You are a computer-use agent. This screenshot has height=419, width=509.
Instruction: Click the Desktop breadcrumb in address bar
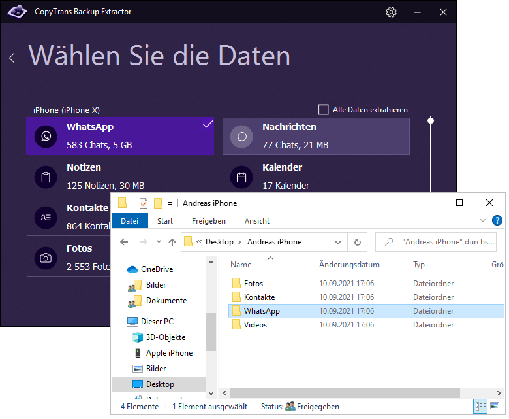[219, 242]
